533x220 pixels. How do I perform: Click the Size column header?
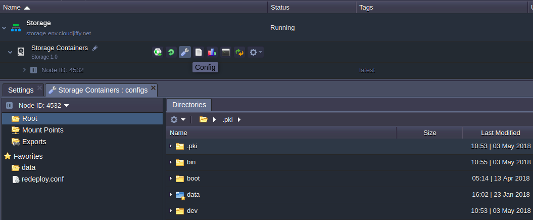[429, 133]
